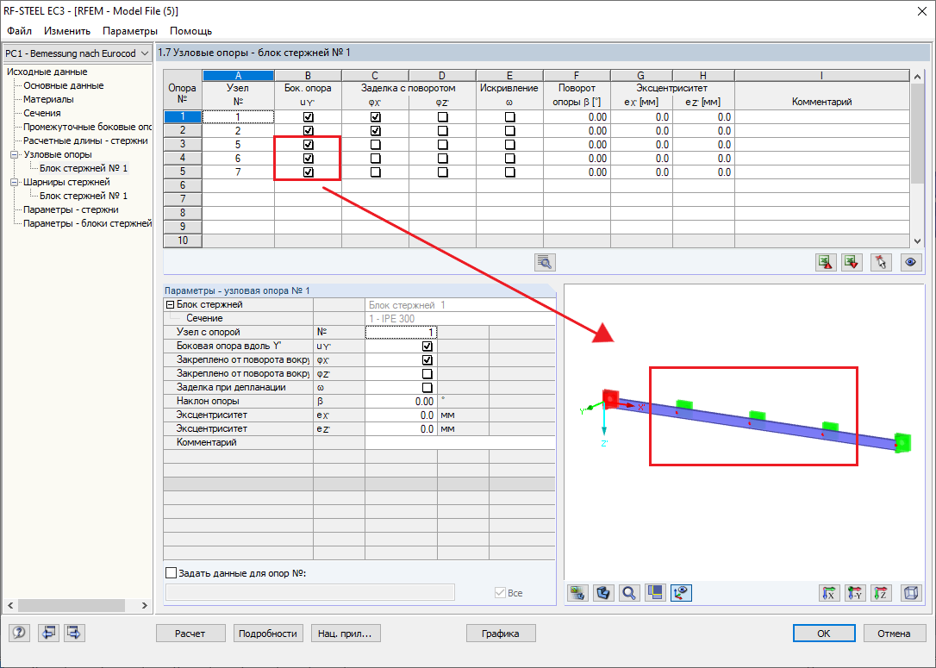936x668 pixels.
Task: Click node cell '5' in column A
Action: (x=238, y=145)
